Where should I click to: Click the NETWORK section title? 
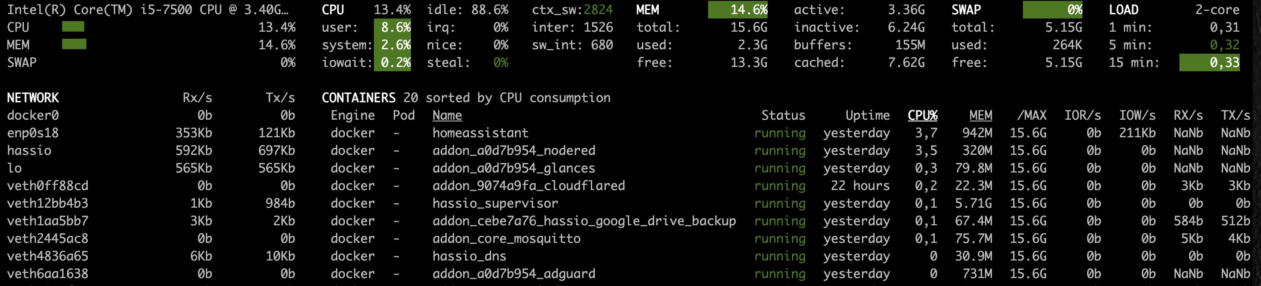[x=33, y=98]
